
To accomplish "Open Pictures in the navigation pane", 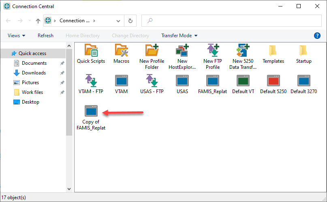I will tap(30, 83).
